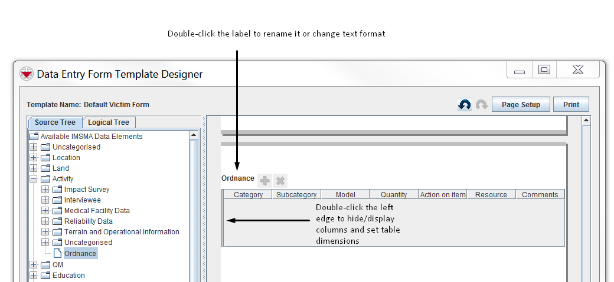Maximize the Template Designer window
This screenshot has height=282, width=614.
click(x=544, y=70)
